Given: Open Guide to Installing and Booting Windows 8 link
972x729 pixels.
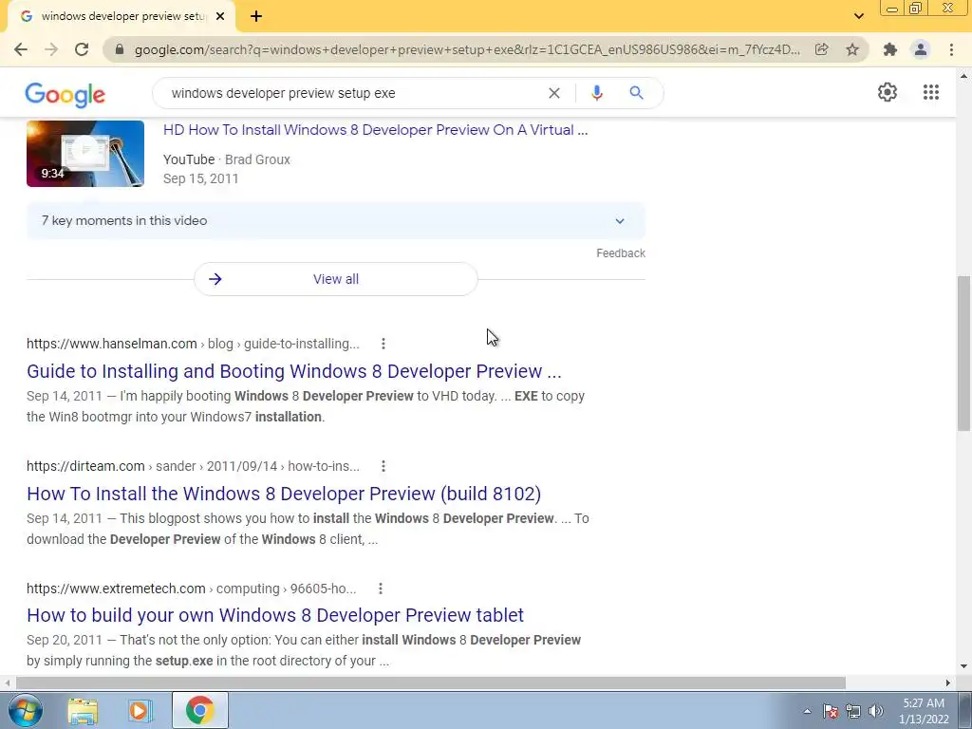Looking at the screenshot, I should click(294, 371).
